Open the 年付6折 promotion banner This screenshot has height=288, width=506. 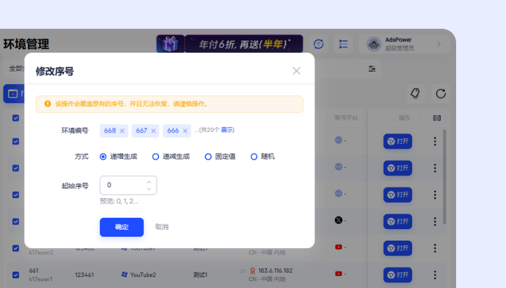tap(244, 44)
